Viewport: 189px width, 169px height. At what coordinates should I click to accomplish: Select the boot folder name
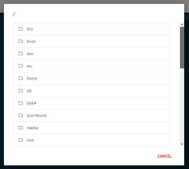tap(31, 41)
